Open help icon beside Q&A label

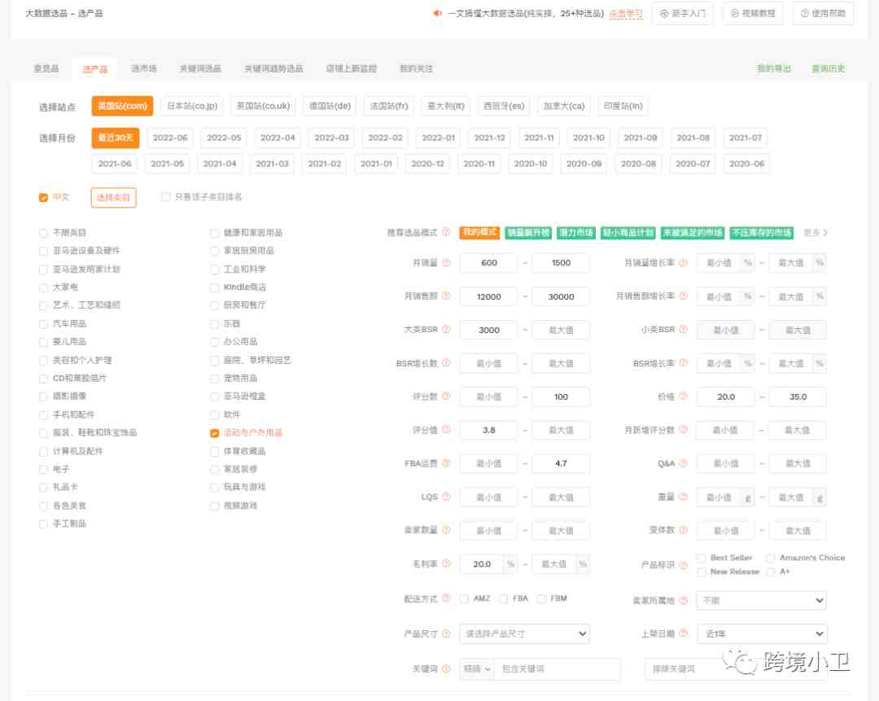pyautogui.click(x=684, y=463)
